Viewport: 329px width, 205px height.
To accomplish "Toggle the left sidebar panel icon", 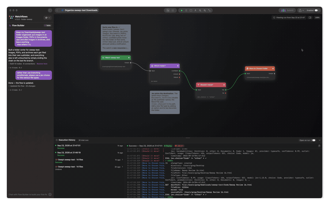I will tap(50, 10).
